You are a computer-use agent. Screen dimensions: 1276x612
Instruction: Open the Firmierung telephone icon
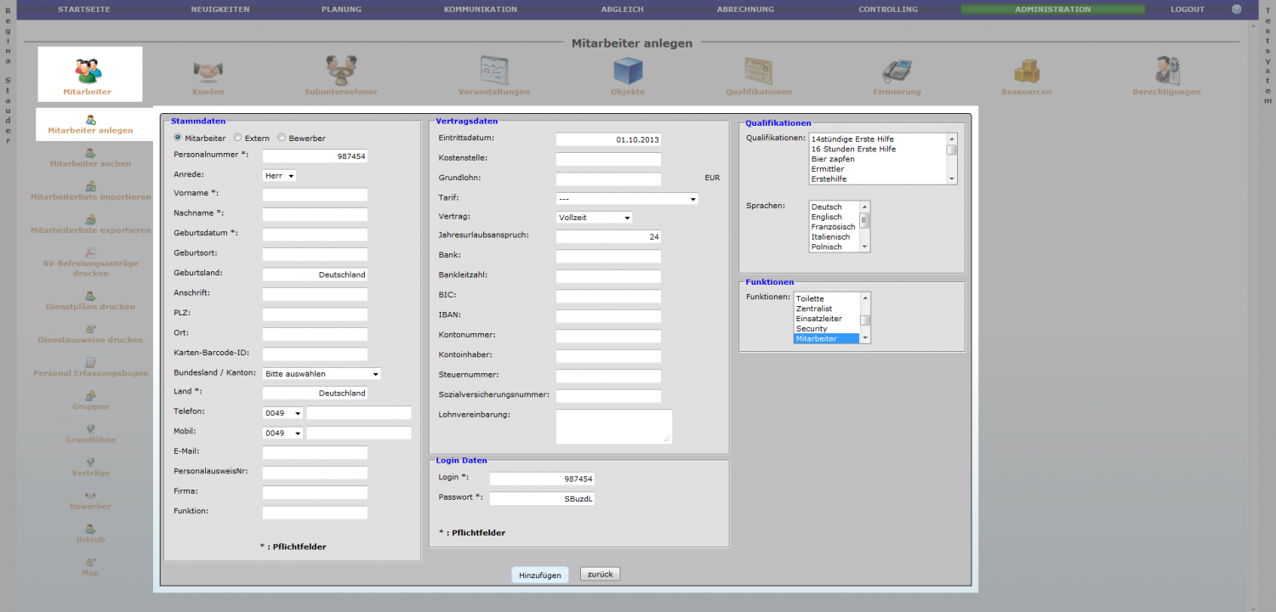(897, 70)
